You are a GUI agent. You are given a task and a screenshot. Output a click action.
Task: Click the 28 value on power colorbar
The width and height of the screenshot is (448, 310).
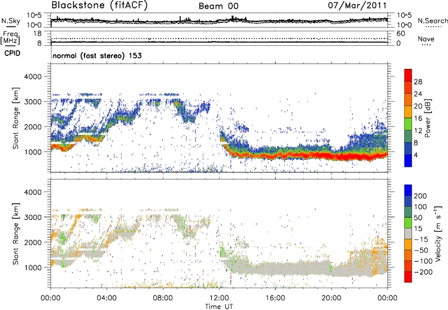(418, 82)
